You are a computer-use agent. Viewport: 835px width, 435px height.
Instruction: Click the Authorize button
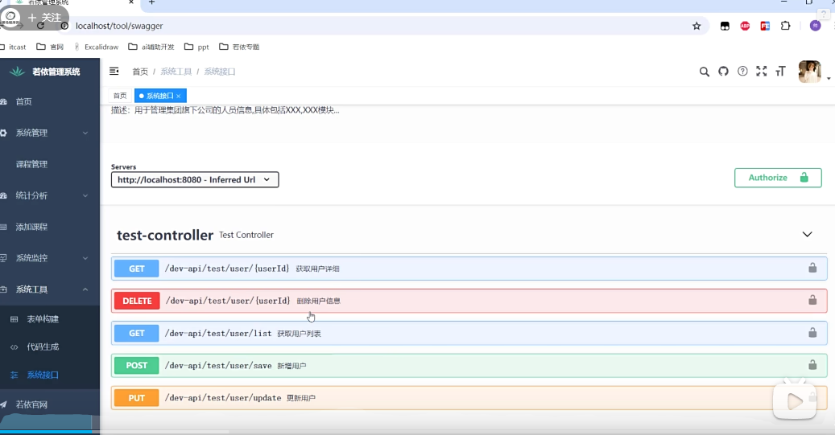click(778, 178)
